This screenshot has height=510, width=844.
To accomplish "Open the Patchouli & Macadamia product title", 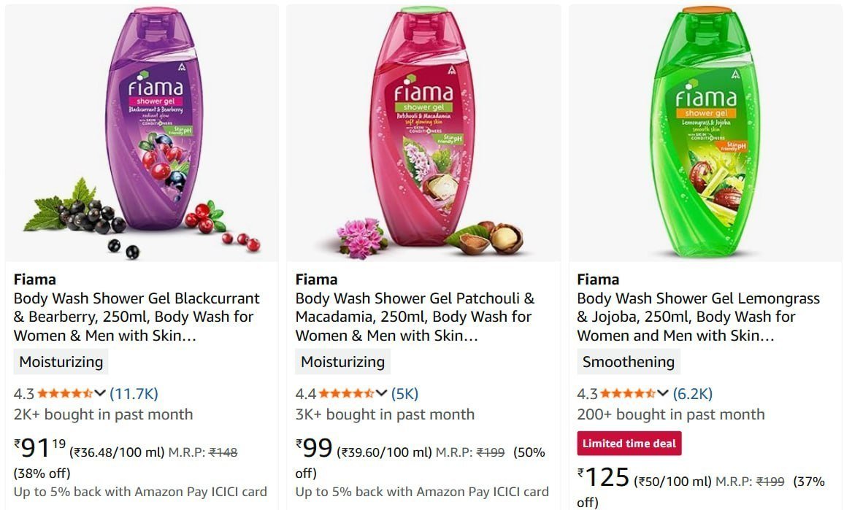I will (414, 317).
